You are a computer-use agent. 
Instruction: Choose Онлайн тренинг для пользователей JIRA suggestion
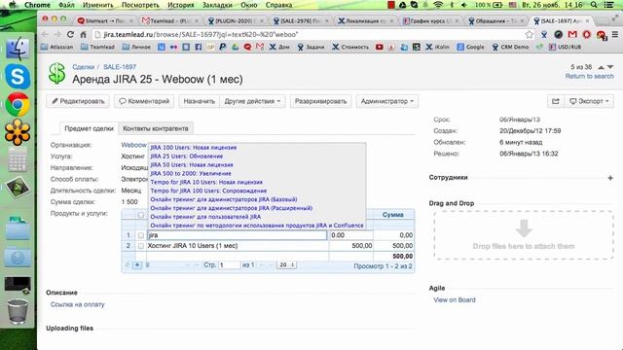tap(205, 217)
